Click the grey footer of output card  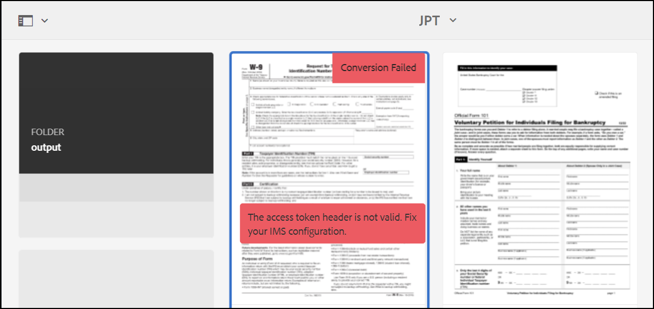tap(116, 188)
